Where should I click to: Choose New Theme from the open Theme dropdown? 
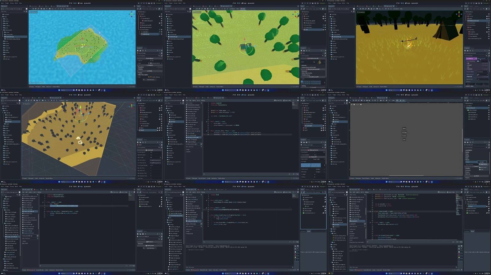[x=484, y=164]
